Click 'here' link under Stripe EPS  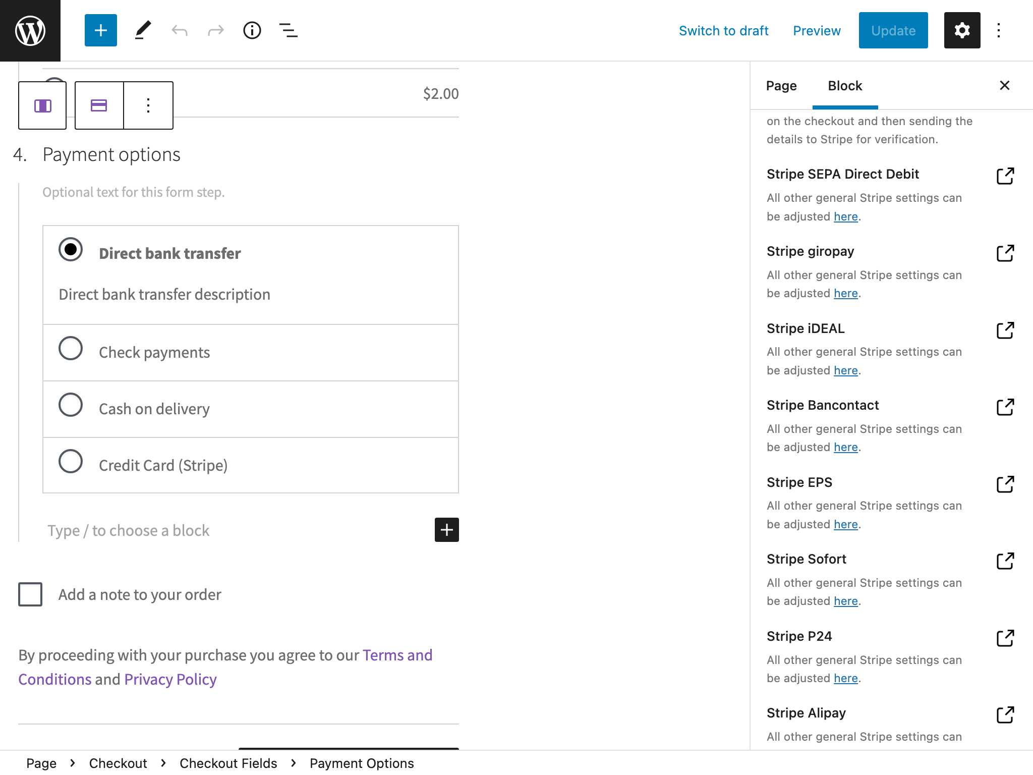point(846,524)
